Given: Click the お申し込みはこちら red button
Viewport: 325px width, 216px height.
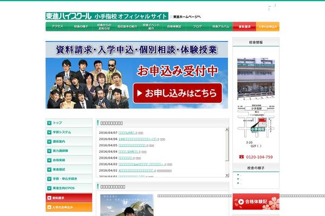Looking at the screenshot, I should pyautogui.click(x=178, y=93).
